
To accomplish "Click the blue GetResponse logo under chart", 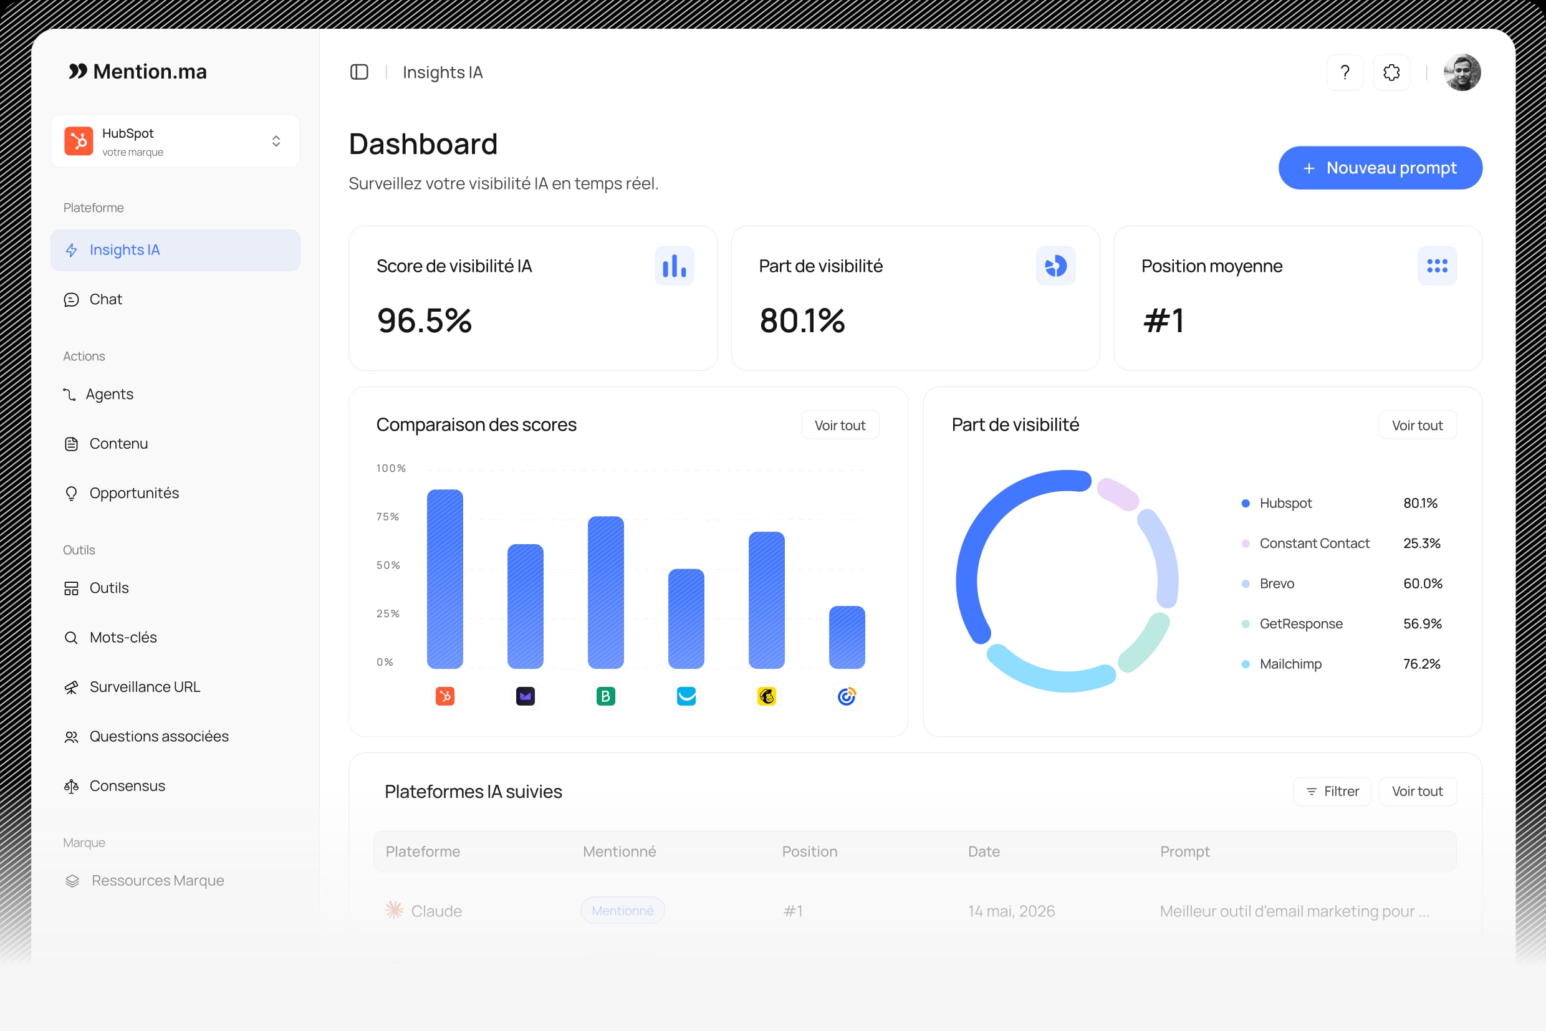I will (686, 696).
